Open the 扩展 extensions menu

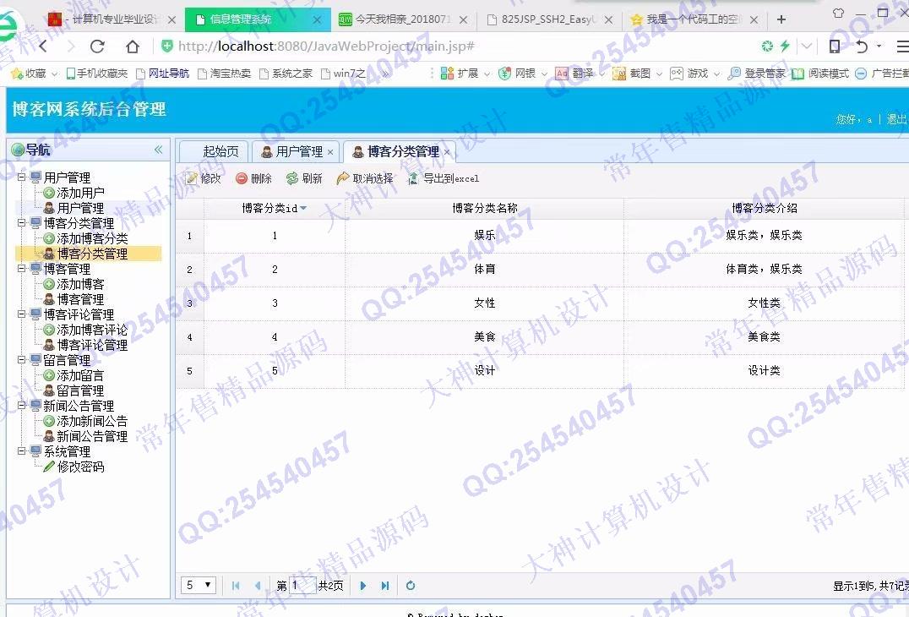tap(460, 74)
